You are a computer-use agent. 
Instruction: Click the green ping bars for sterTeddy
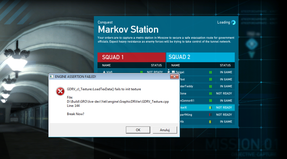click(211, 86)
